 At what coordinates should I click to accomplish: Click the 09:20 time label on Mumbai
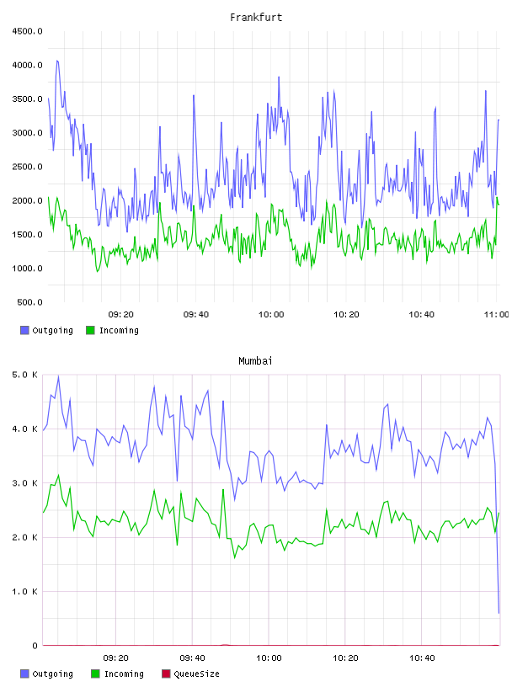coord(115,658)
